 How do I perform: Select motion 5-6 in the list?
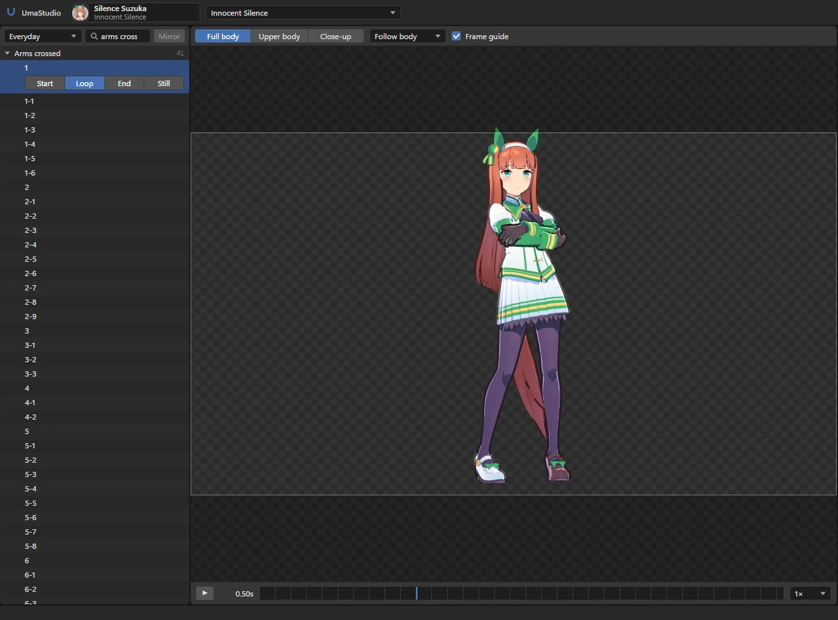pyautogui.click(x=95, y=518)
